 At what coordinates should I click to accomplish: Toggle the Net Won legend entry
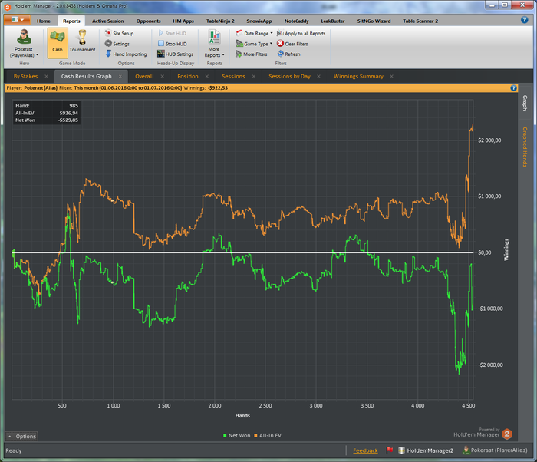coord(236,436)
